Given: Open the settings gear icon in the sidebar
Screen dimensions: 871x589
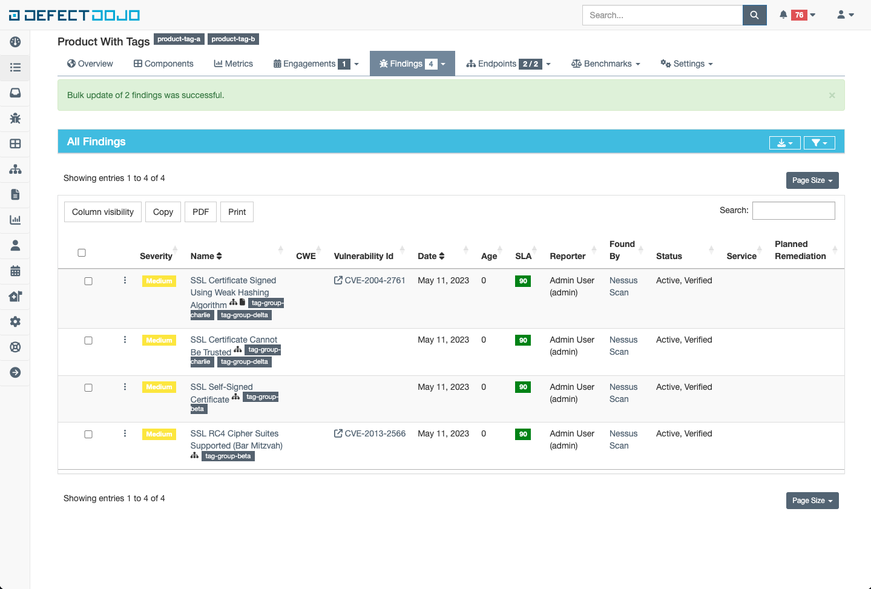Looking at the screenshot, I should (15, 321).
